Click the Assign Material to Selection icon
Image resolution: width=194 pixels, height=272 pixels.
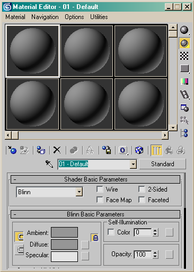click(41, 150)
